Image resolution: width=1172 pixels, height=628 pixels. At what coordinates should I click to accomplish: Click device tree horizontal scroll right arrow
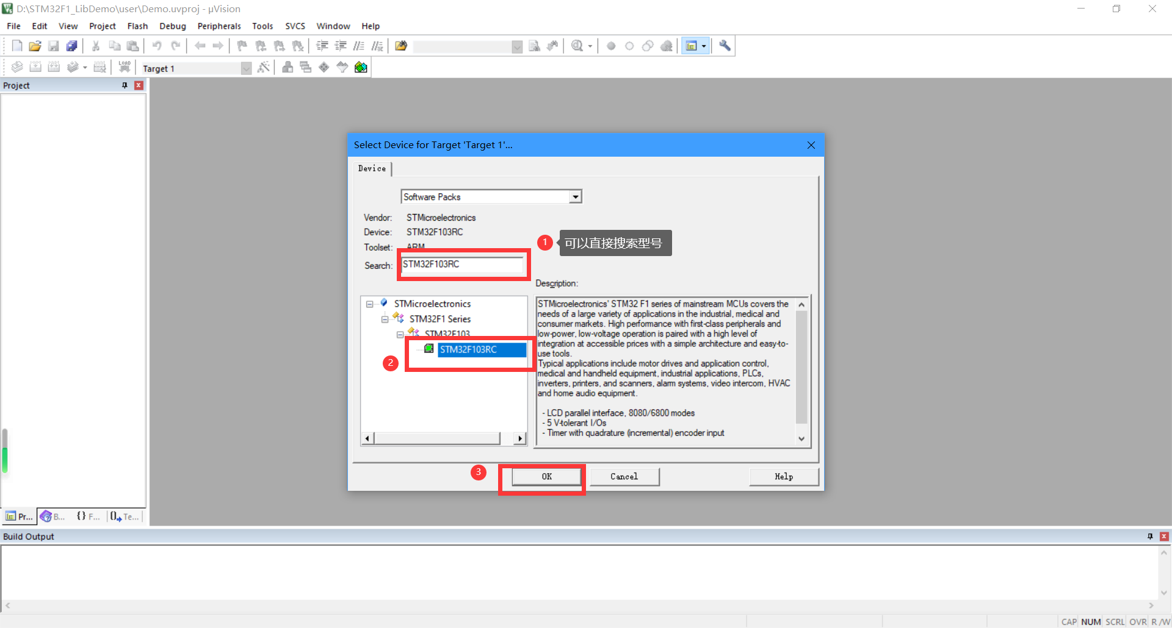(x=520, y=438)
